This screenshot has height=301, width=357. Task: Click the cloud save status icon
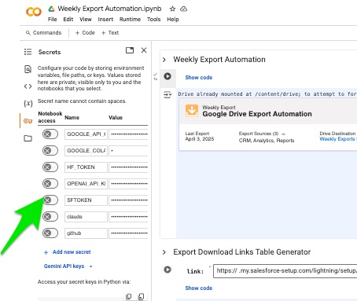pyautogui.click(x=183, y=9)
